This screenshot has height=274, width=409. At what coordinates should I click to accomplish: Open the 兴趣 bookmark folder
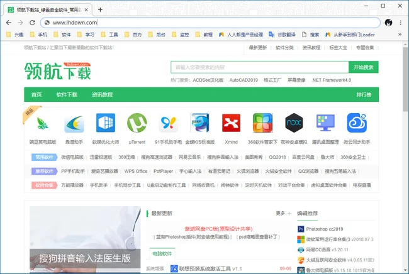[x=15, y=35]
